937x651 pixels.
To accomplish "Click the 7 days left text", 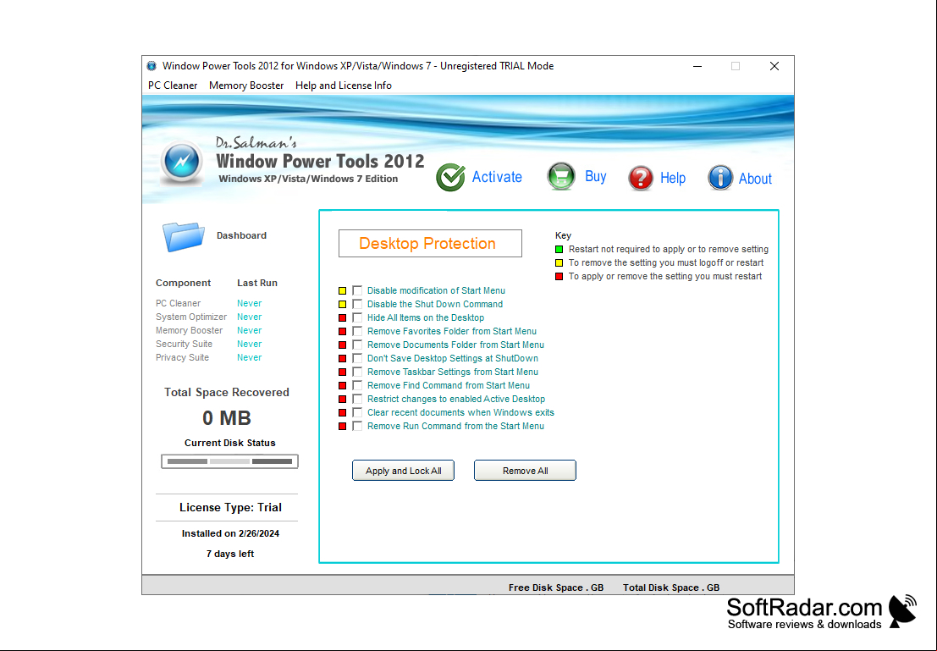I will click(230, 554).
